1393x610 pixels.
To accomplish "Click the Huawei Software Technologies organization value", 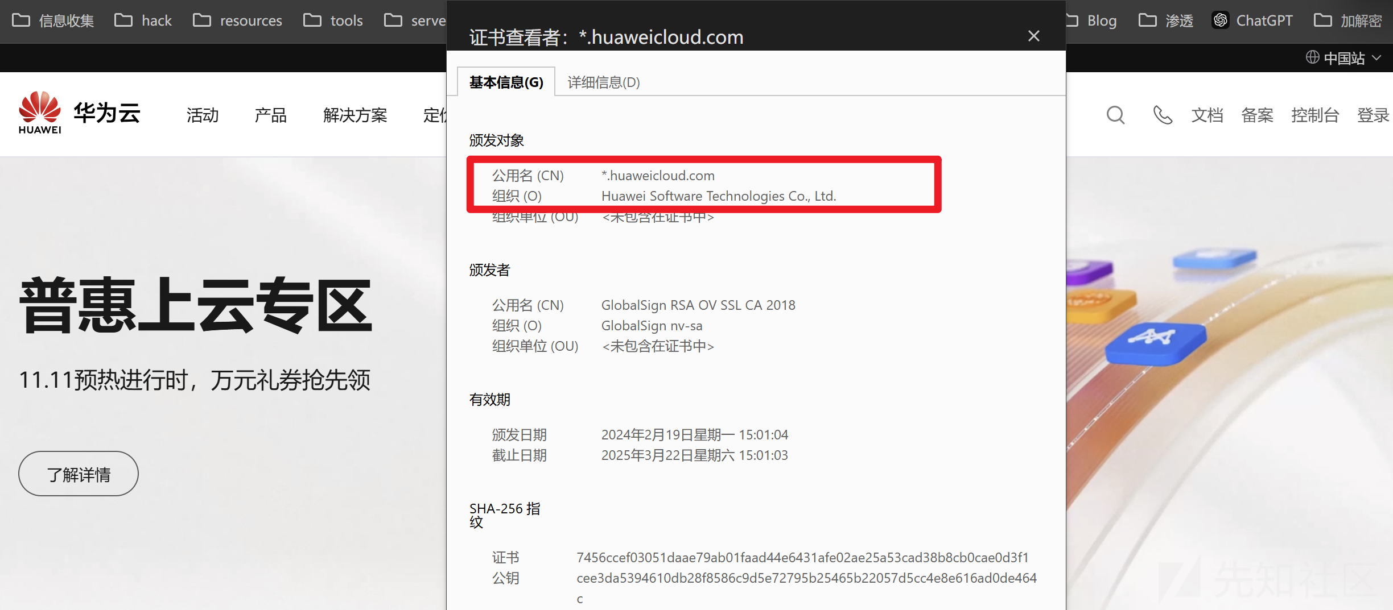I will click(x=719, y=196).
